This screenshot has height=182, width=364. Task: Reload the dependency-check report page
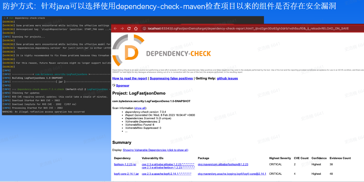129,29
